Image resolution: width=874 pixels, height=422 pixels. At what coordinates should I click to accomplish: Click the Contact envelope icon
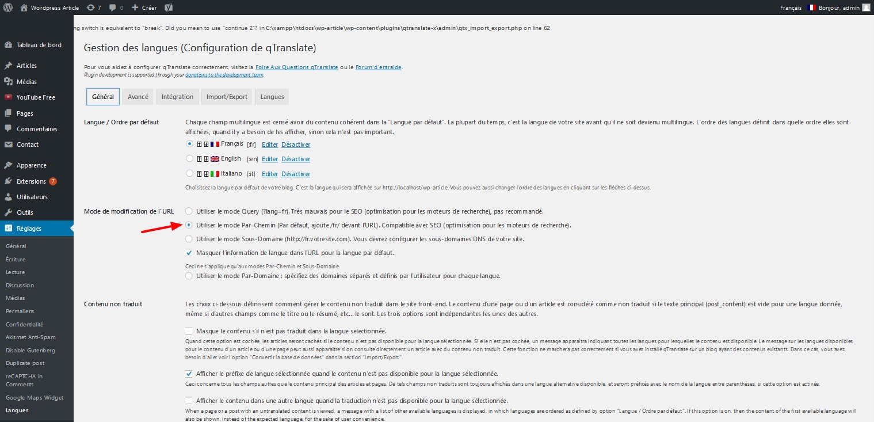click(x=8, y=145)
